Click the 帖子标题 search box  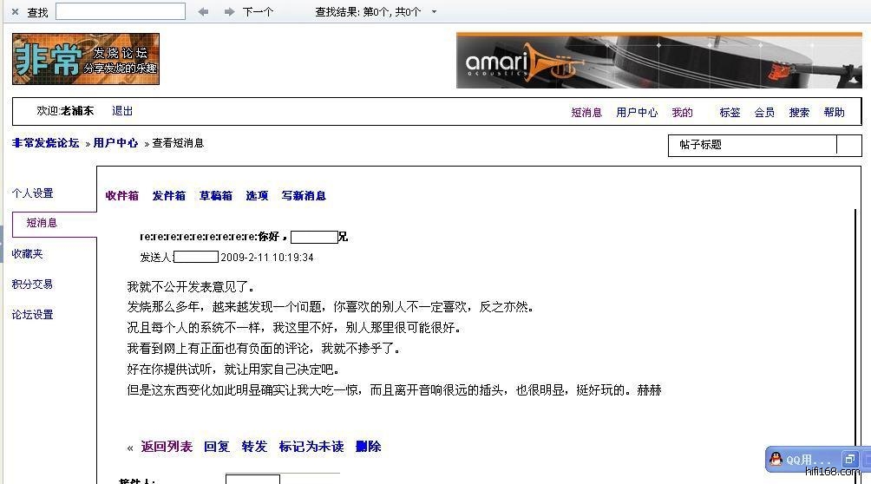click(755, 145)
